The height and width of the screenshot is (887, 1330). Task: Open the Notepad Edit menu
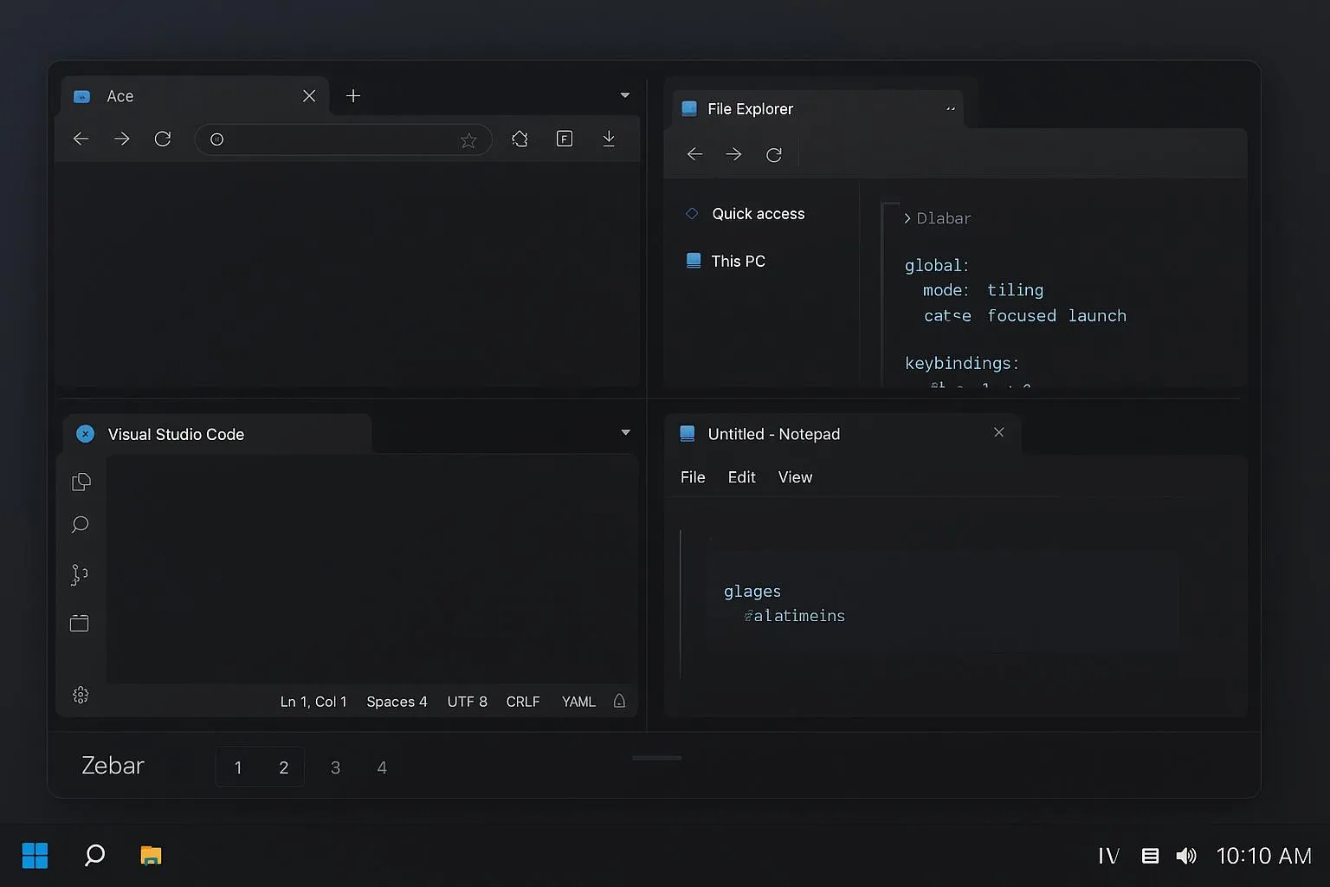click(x=742, y=477)
